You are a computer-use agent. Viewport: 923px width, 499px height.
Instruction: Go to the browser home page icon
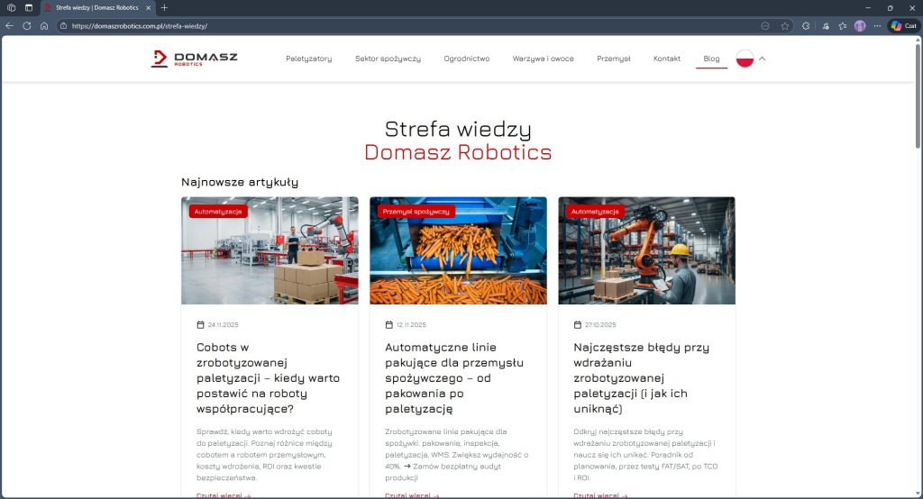click(x=44, y=26)
